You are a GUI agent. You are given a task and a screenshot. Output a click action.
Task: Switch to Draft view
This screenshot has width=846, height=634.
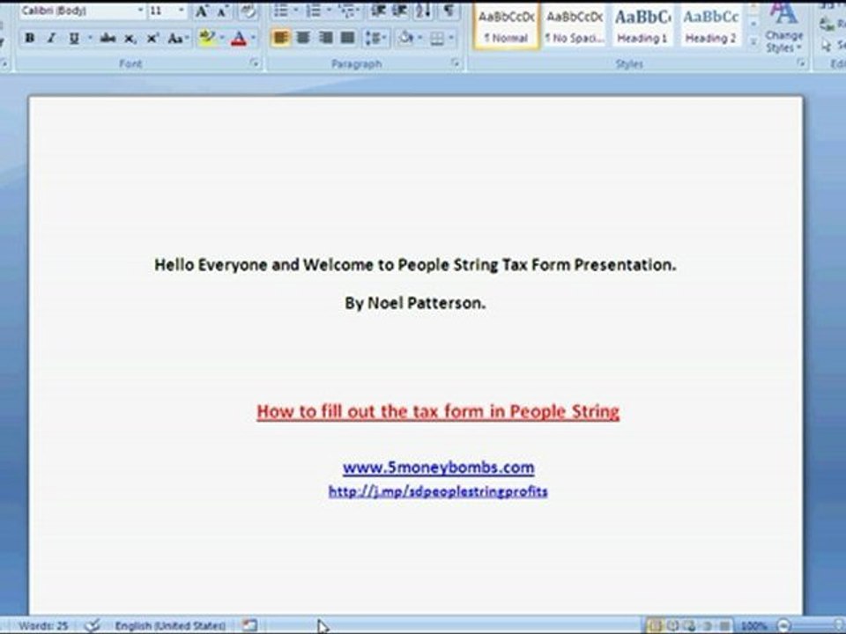(x=724, y=625)
